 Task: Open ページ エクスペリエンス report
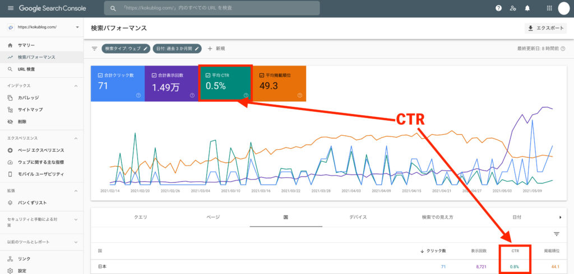[x=41, y=150]
